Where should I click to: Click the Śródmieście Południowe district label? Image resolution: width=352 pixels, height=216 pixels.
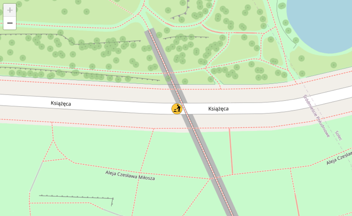click(x=316, y=116)
